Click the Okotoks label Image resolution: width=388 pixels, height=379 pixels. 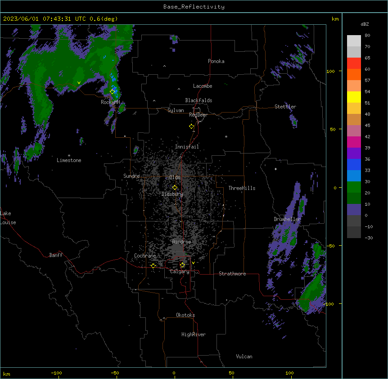pyautogui.click(x=185, y=315)
